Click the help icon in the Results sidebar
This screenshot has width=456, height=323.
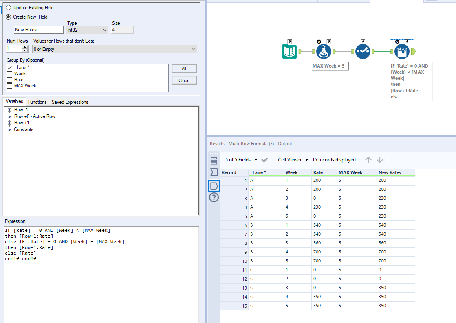(x=214, y=197)
